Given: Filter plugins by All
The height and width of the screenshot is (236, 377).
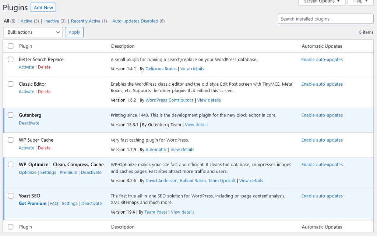Looking at the screenshot, I should pyautogui.click(x=6, y=21).
